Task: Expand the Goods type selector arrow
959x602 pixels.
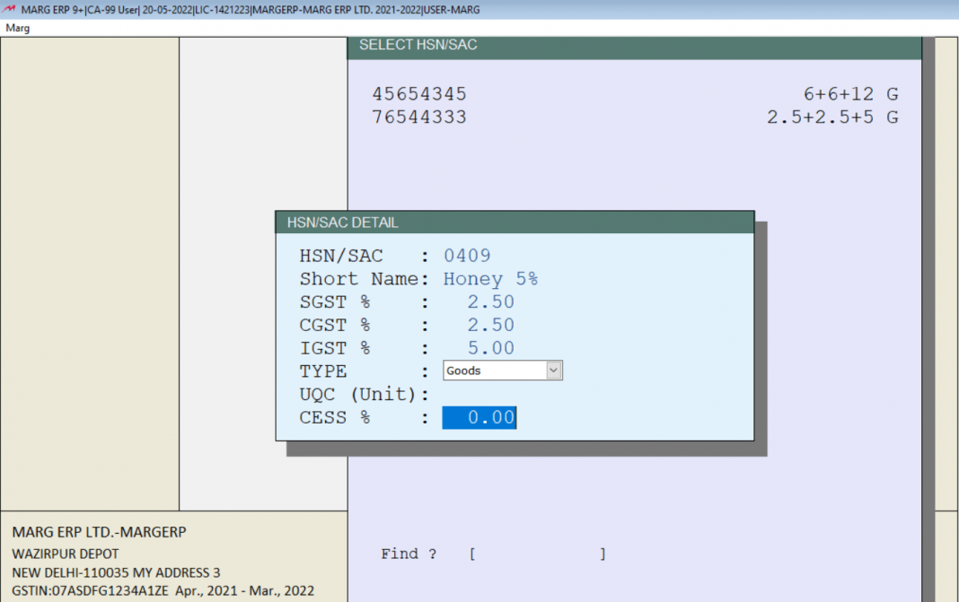Action: pos(554,370)
